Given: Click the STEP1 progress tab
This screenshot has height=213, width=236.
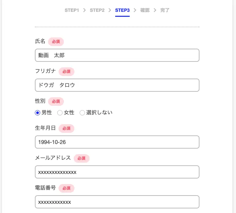Looking at the screenshot, I should click(72, 10).
